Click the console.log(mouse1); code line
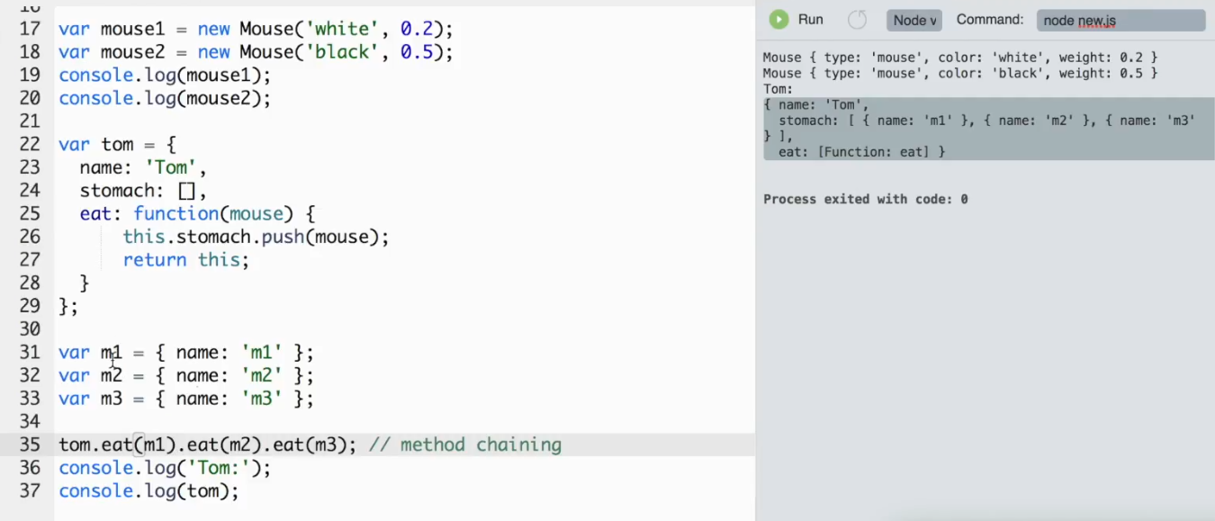The width and height of the screenshot is (1215, 521). (x=165, y=76)
